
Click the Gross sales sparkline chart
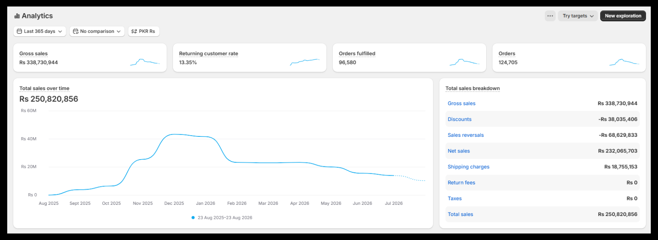tap(145, 62)
